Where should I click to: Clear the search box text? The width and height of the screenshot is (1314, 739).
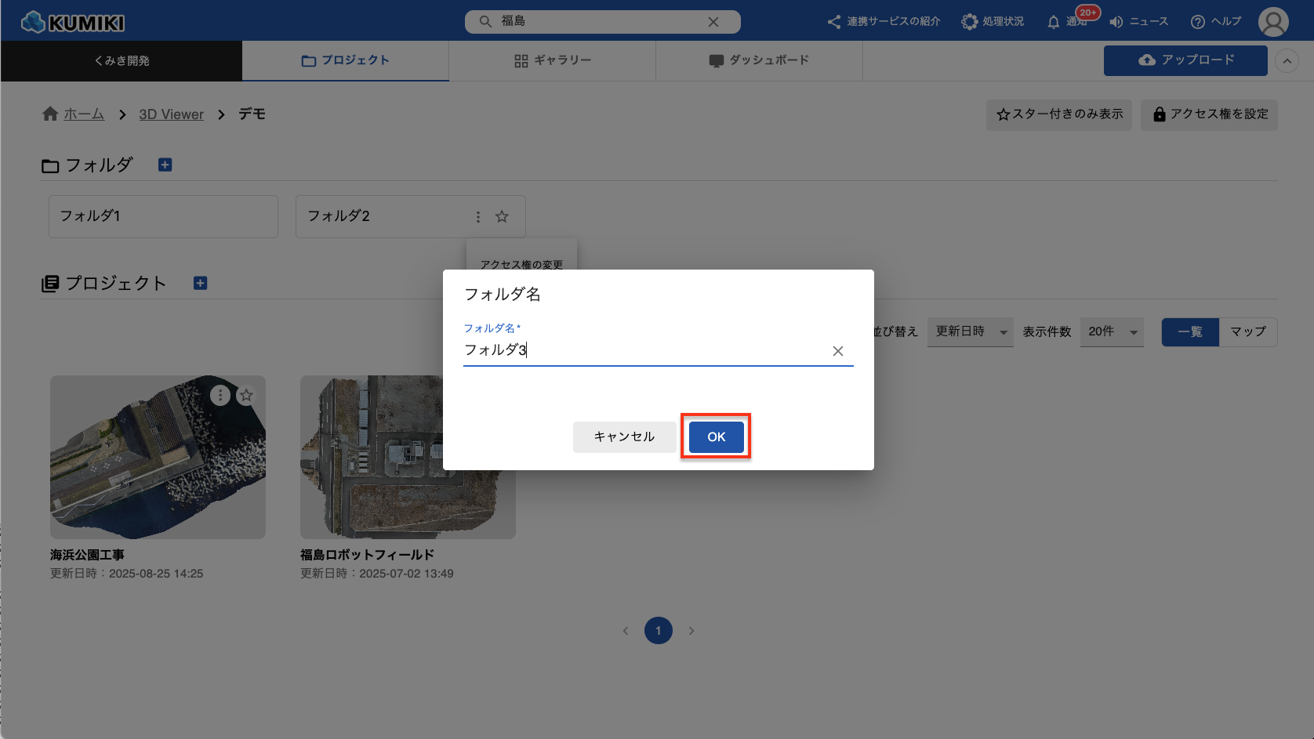[x=713, y=22]
